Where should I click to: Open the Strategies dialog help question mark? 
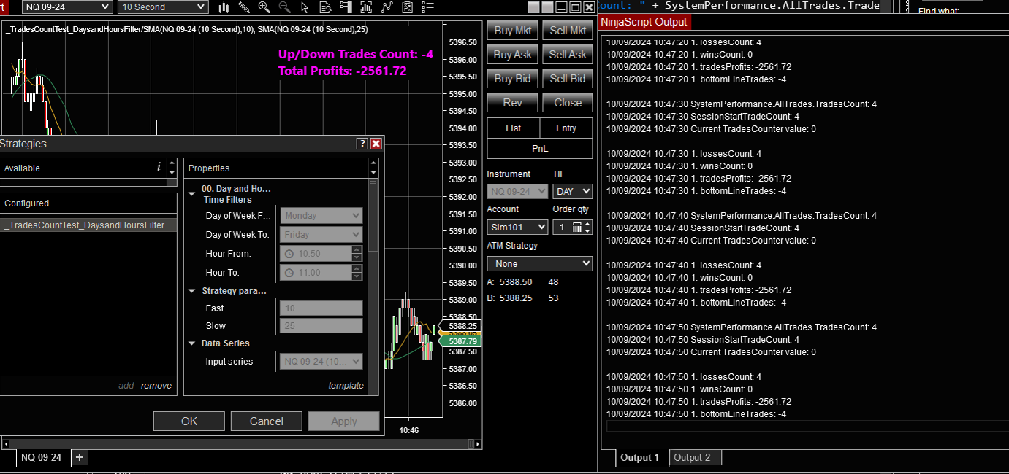click(362, 144)
